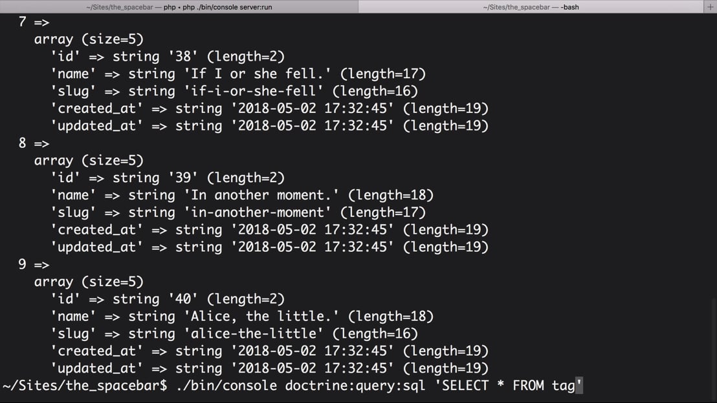This screenshot has height=403, width=717.
Task: Switch to the -bash terminal tab
Action: (531, 7)
